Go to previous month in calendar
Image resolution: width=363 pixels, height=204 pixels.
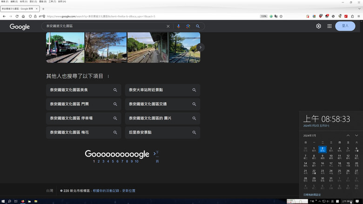point(348,135)
